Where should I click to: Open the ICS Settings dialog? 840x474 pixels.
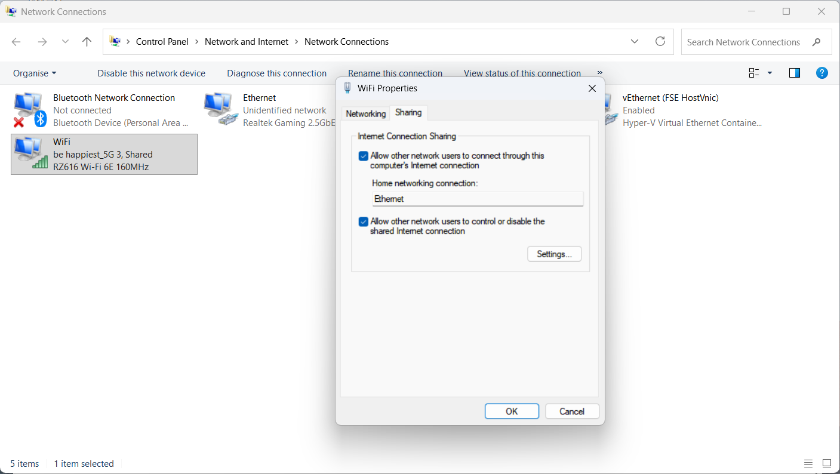pos(554,254)
